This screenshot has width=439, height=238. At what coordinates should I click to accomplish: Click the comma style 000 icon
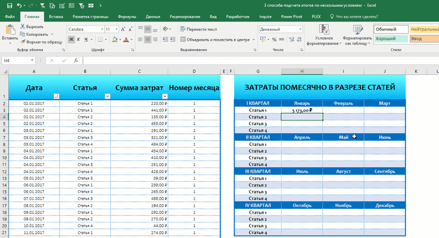click(282, 39)
